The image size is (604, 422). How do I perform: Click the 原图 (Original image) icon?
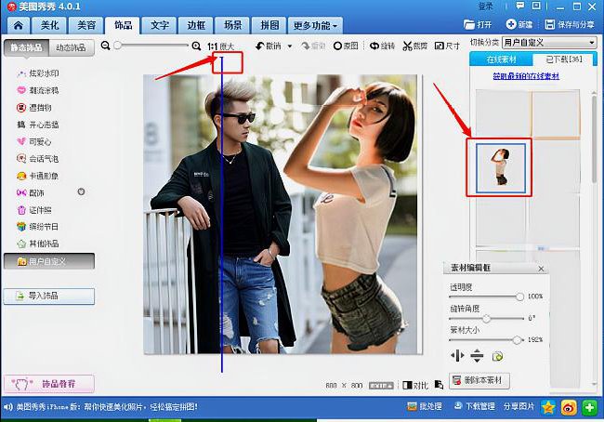pos(338,46)
